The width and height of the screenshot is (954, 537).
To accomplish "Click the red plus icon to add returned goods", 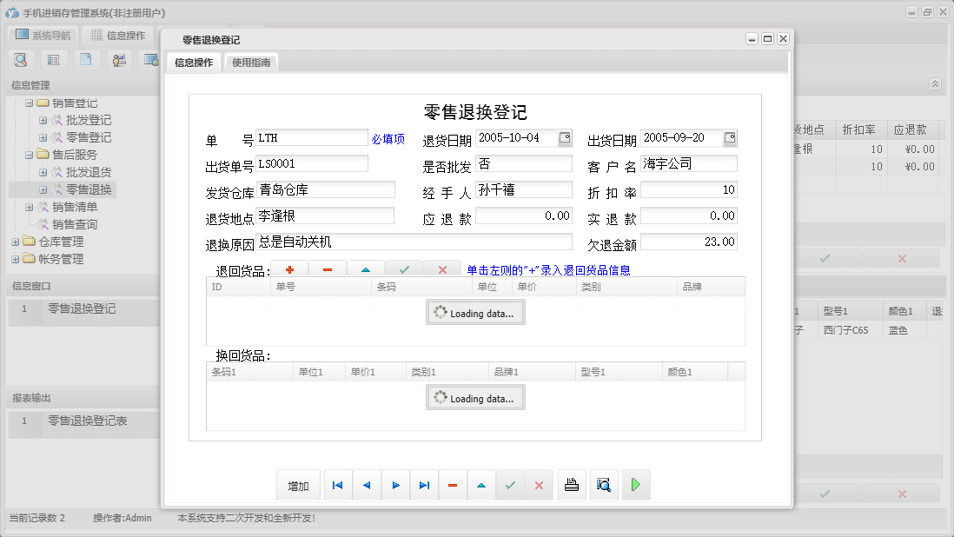I will point(290,269).
